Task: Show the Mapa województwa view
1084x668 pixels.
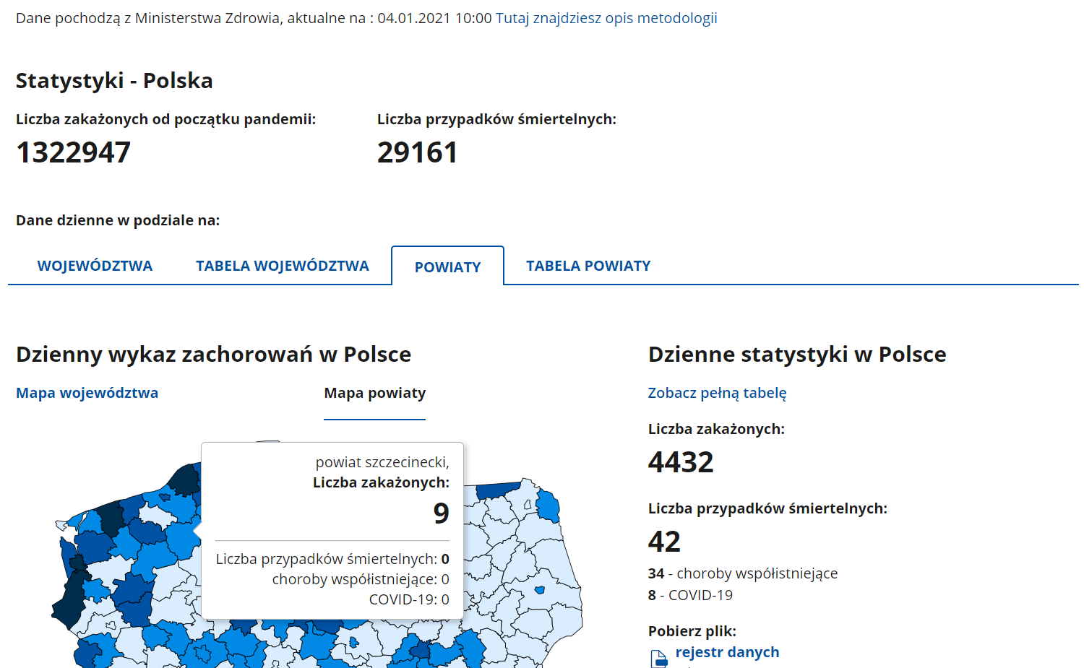Action: click(87, 393)
